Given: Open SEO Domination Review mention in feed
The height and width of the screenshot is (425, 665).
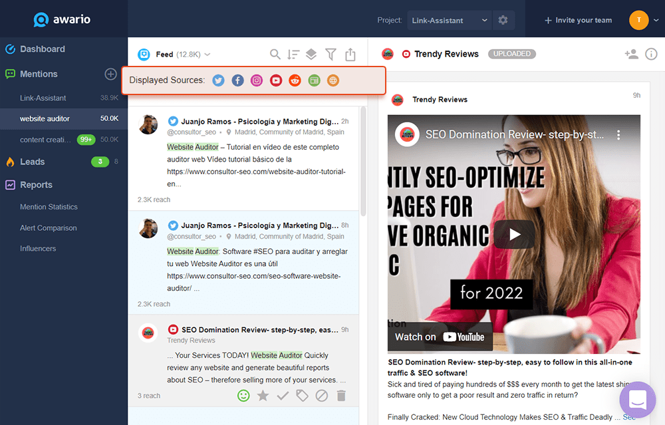Looking at the screenshot, I should pos(243,360).
